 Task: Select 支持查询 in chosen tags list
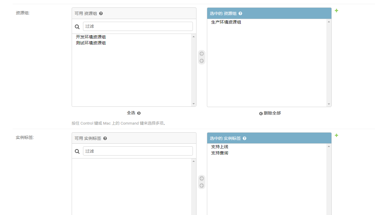(x=220, y=153)
